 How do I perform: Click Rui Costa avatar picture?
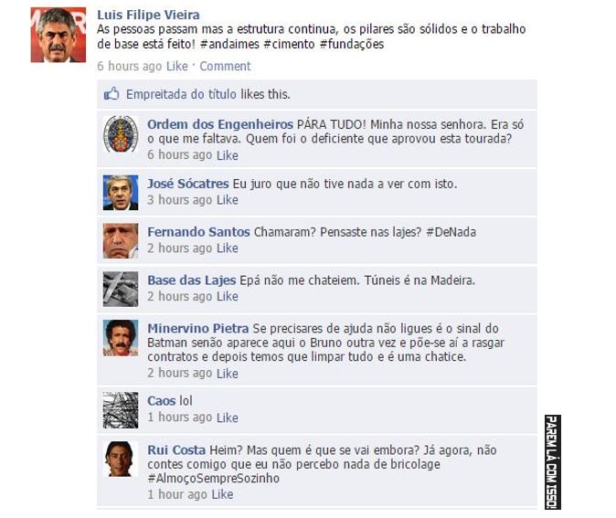(x=121, y=460)
